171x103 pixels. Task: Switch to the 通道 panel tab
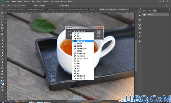pos(150,11)
